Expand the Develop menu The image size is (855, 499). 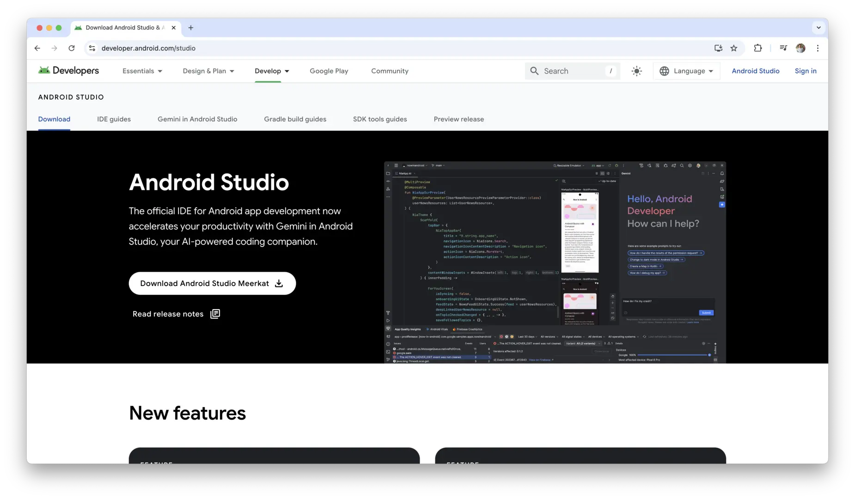272,71
